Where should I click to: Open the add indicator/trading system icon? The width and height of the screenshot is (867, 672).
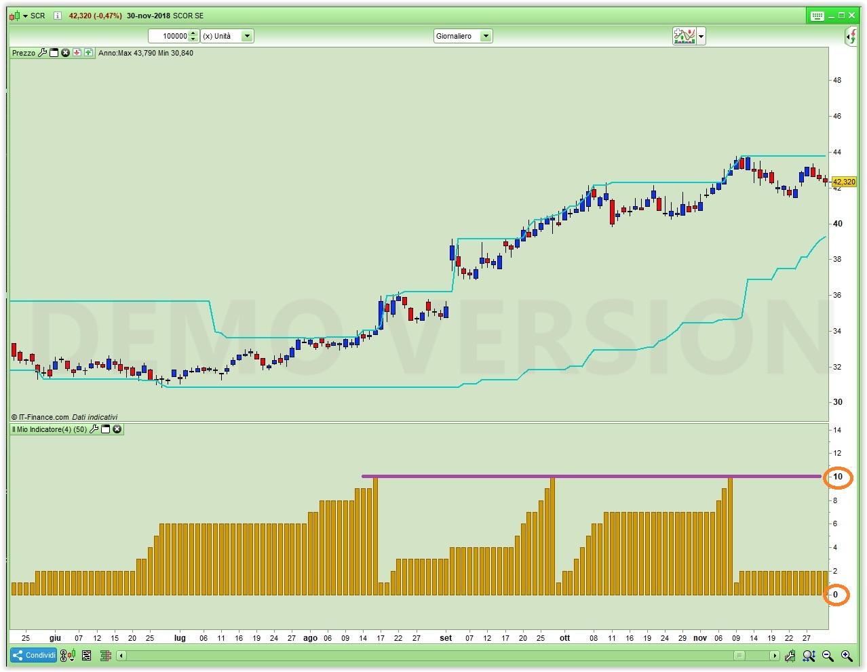[x=685, y=36]
